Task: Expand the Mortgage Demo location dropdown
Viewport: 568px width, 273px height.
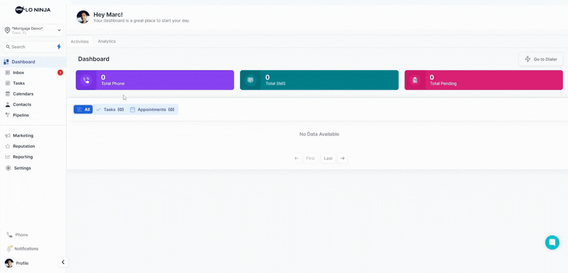Action: 33,30
